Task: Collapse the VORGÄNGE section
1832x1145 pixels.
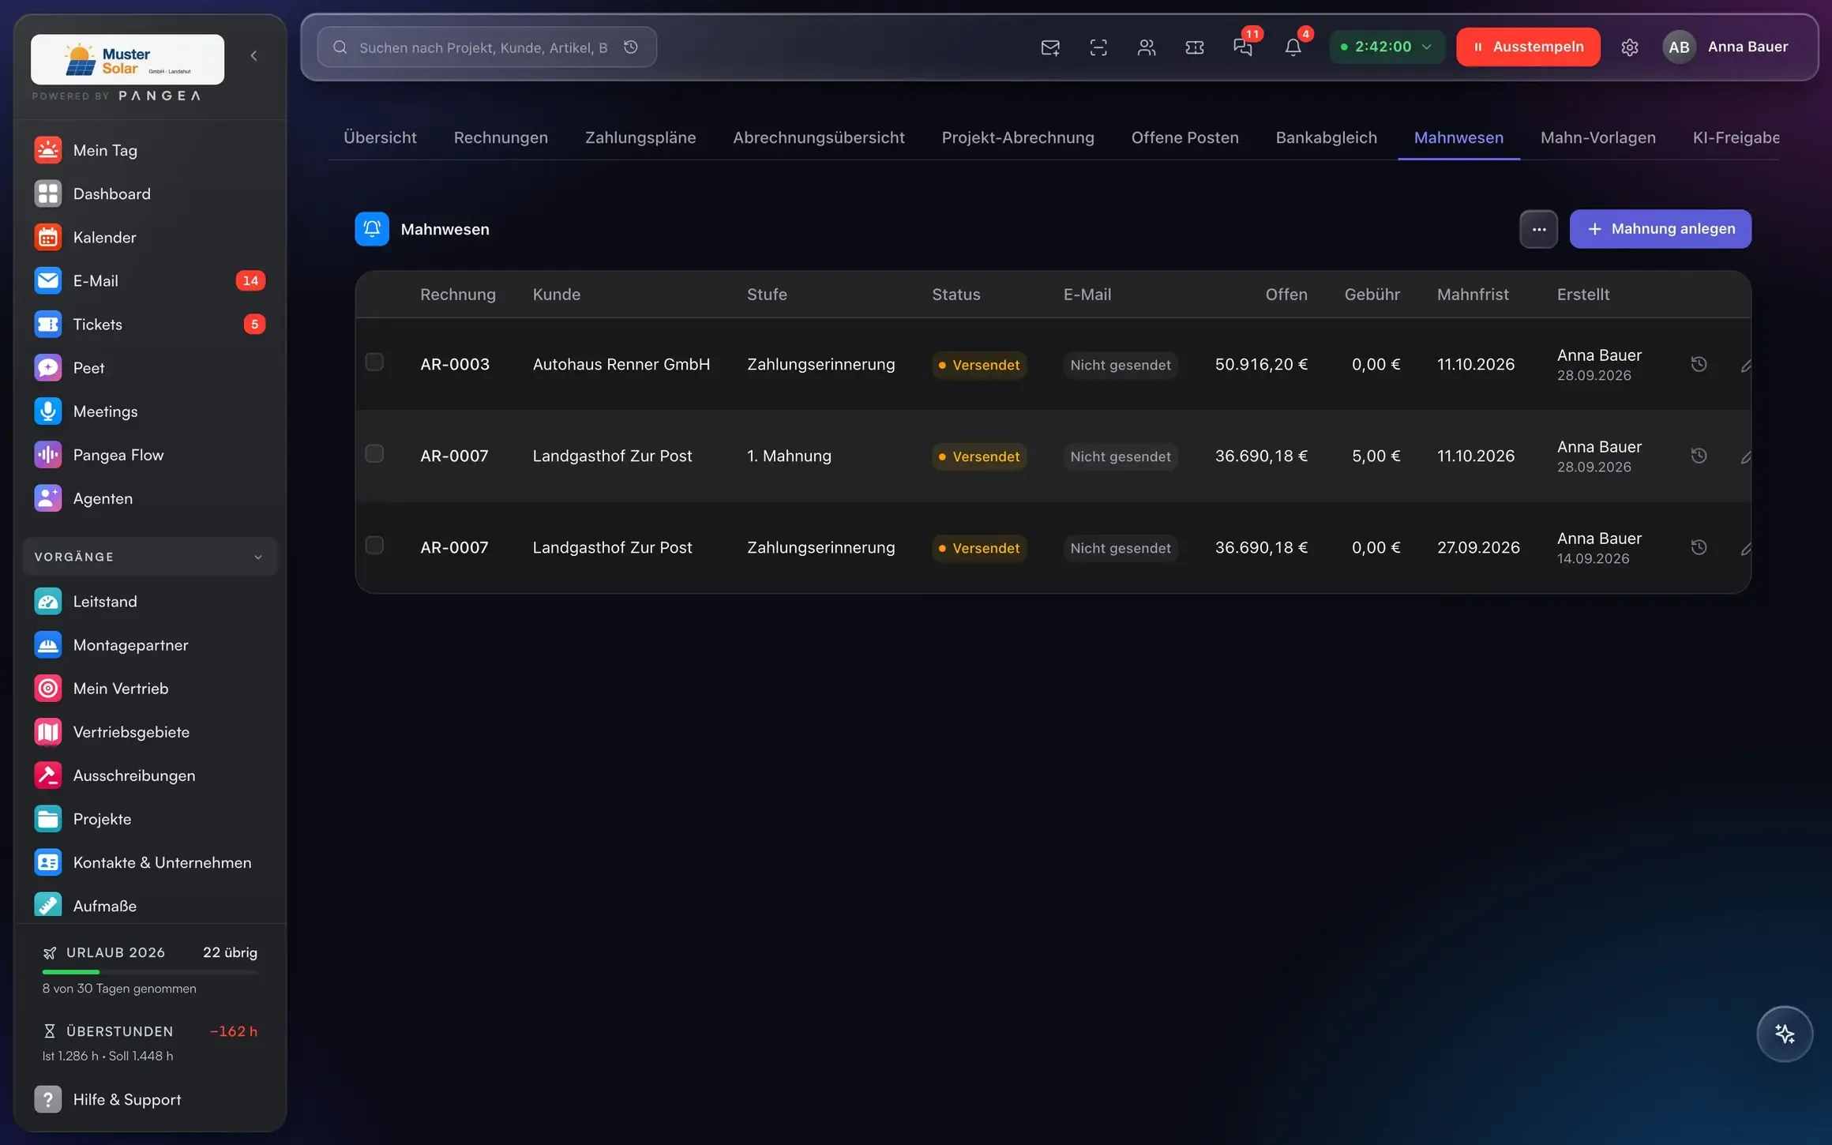Action: point(150,557)
